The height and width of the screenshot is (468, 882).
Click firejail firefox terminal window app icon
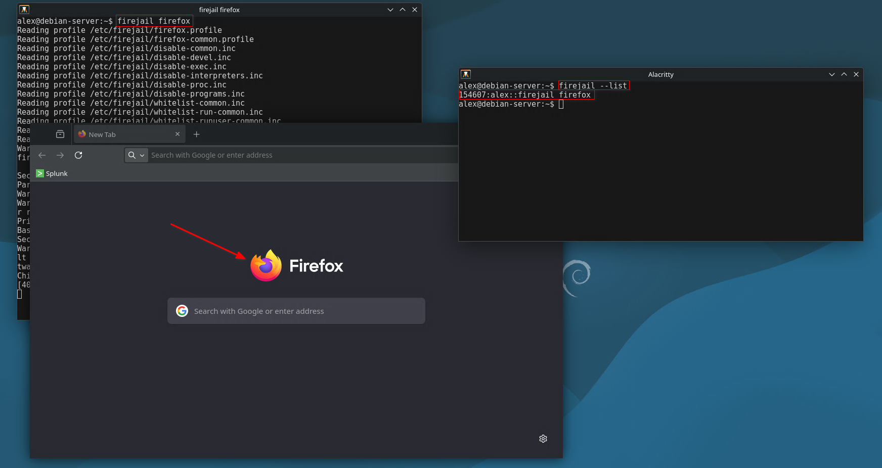click(24, 10)
